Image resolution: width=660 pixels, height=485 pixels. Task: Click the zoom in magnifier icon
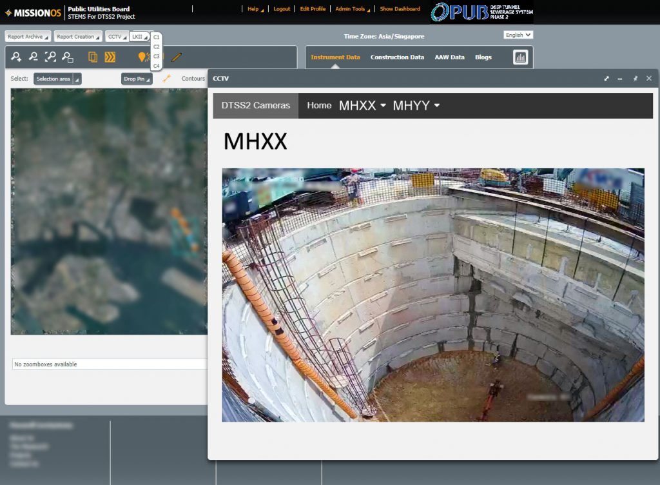coord(16,57)
